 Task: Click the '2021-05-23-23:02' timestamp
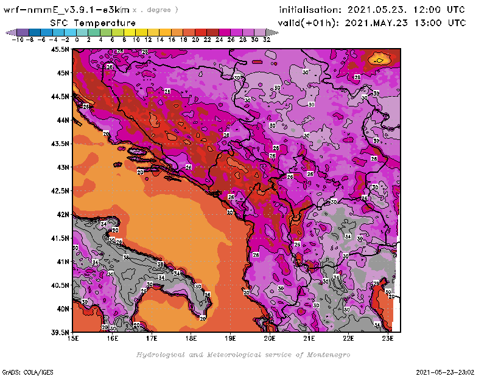(445, 372)
